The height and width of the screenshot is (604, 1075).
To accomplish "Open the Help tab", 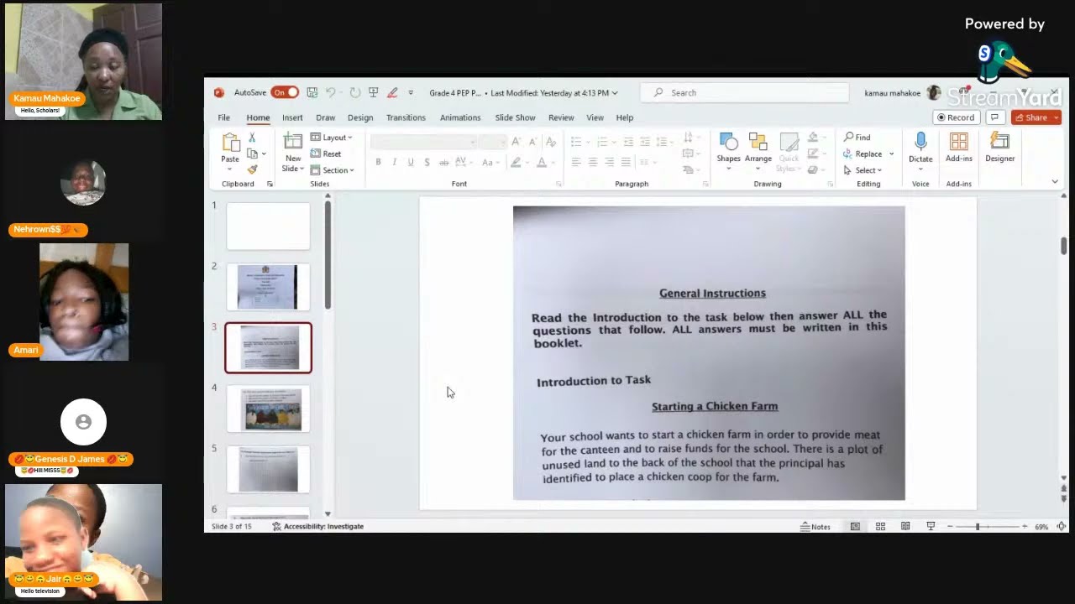I will 625,117.
